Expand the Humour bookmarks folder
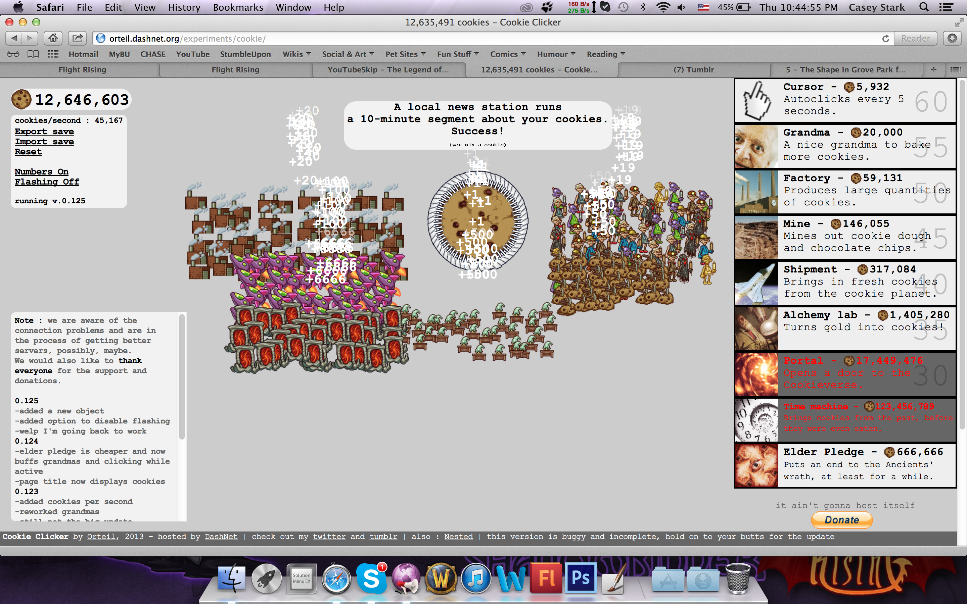The width and height of the screenshot is (967, 604). [x=556, y=54]
